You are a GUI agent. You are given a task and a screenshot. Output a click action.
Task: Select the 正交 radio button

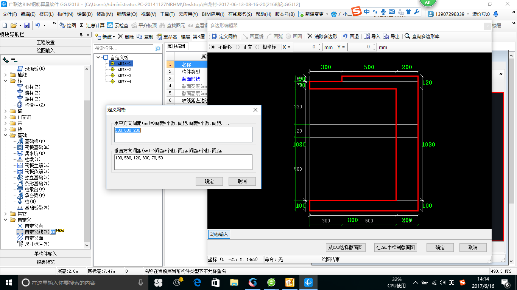[x=238, y=47]
